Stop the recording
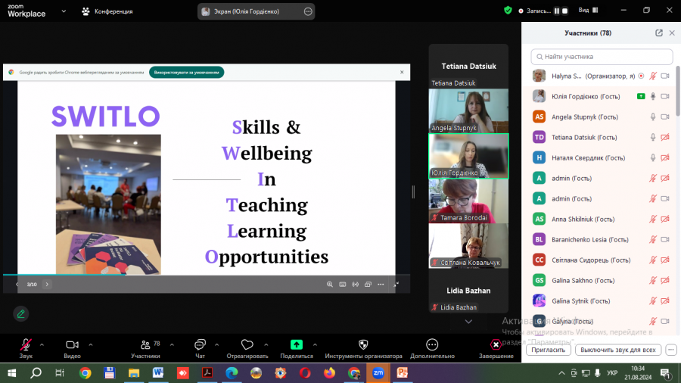Viewport: 681px width, 383px height. click(x=564, y=11)
